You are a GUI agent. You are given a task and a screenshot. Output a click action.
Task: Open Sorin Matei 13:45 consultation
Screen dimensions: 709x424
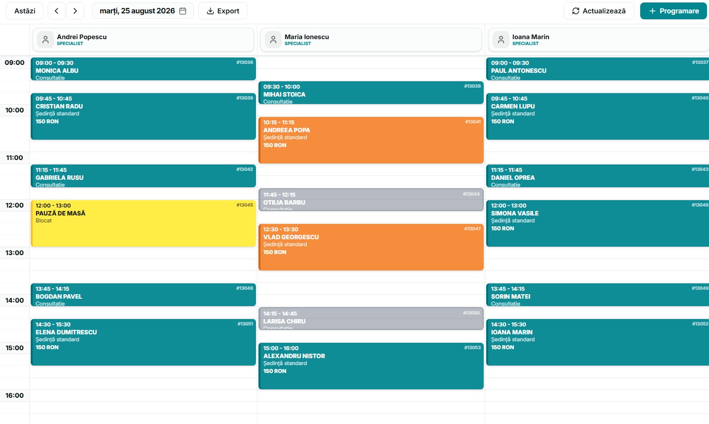pos(598,295)
